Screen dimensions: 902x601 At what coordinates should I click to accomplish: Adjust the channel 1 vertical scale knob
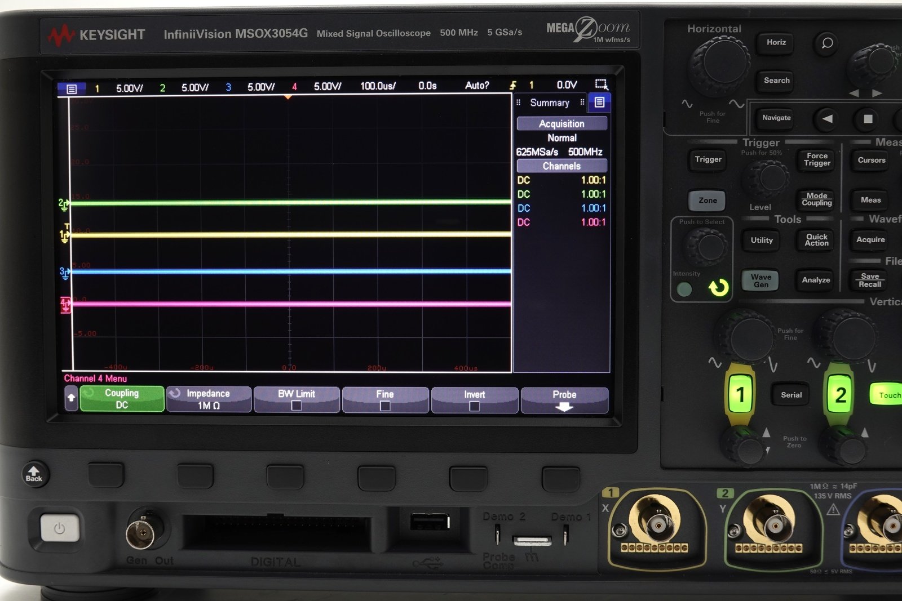click(749, 337)
